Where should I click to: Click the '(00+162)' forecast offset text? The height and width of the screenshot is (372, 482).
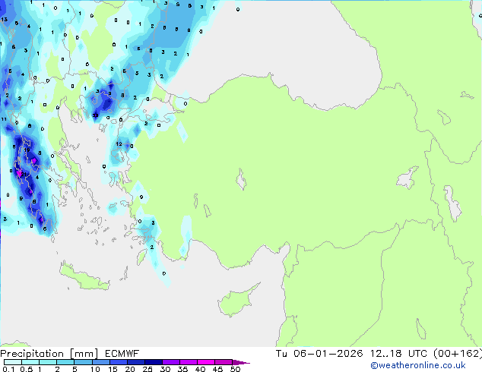[x=458, y=354]
